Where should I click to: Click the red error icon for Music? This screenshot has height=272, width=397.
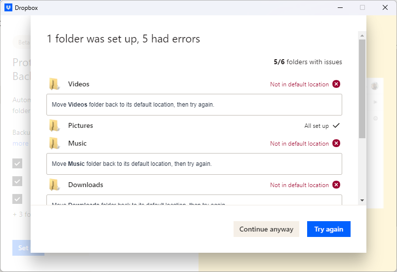click(x=336, y=143)
